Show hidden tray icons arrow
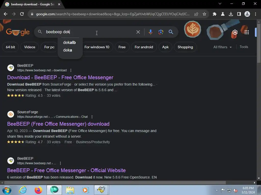 tap(217, 190)
